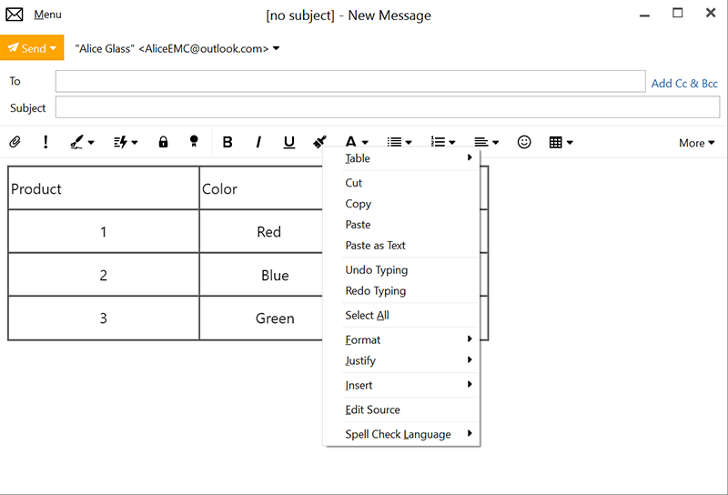This screenshot has height=495, width=728.
Task: Click the table cell containing 2
Action: 104,275
